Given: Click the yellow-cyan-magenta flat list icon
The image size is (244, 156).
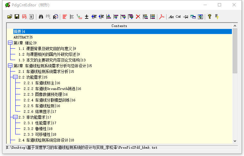Looking at the screenshot, I should pos(153,17).
